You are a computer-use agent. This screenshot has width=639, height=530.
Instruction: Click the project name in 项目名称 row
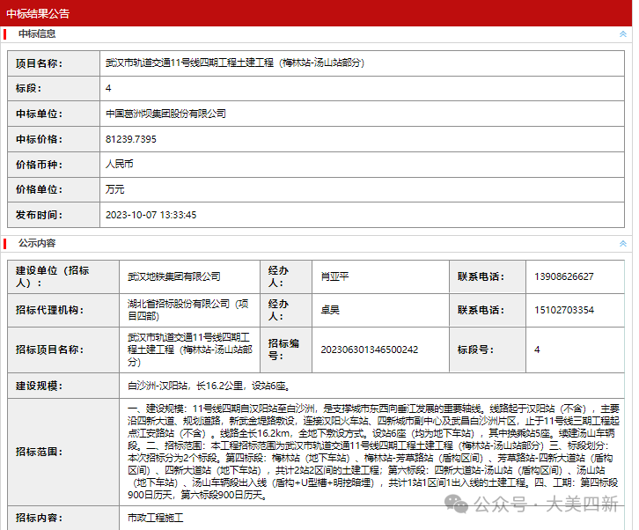tap(234, 63)
